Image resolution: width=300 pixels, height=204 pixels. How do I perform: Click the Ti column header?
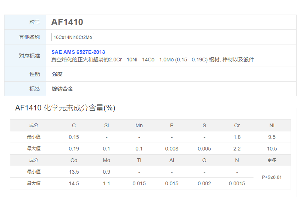pyautogui.click(x=139, y=160)
